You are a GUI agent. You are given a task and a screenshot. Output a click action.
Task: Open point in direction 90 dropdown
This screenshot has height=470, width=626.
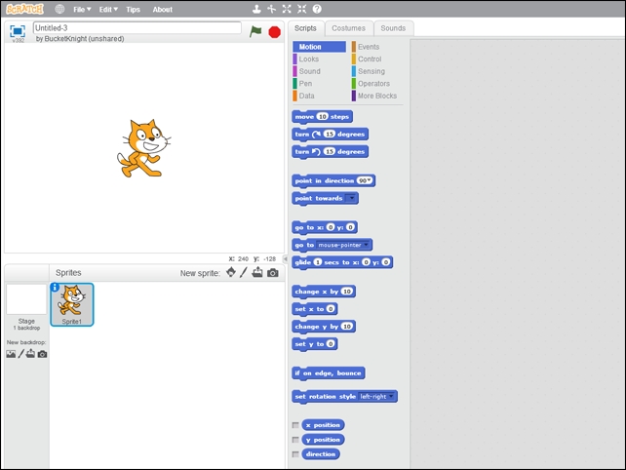(x=370, y=180)
